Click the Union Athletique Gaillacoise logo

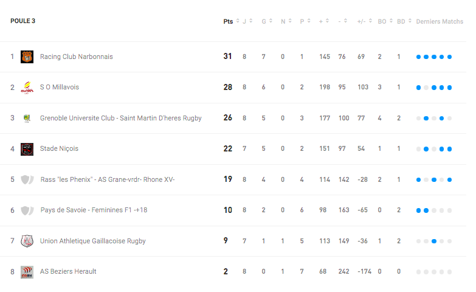tap(27, 241)
